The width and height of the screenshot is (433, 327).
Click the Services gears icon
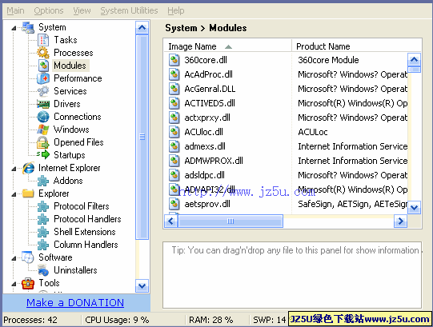(x=43, y=91)
